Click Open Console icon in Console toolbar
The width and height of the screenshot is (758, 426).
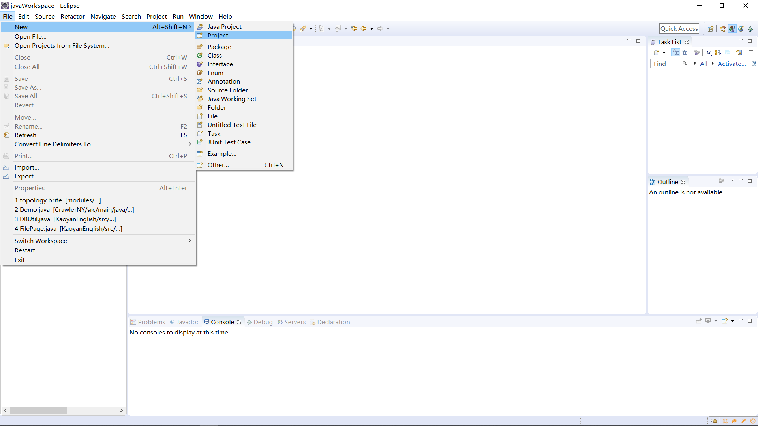point(724,321)
